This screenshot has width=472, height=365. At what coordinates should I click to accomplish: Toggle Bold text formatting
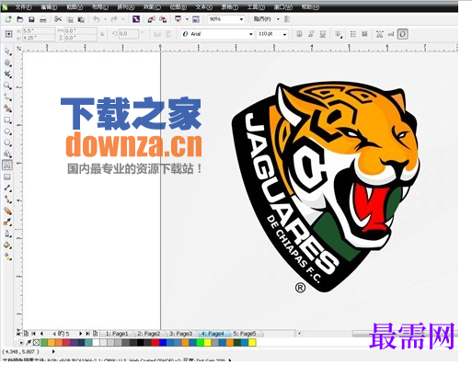point(300,34)
